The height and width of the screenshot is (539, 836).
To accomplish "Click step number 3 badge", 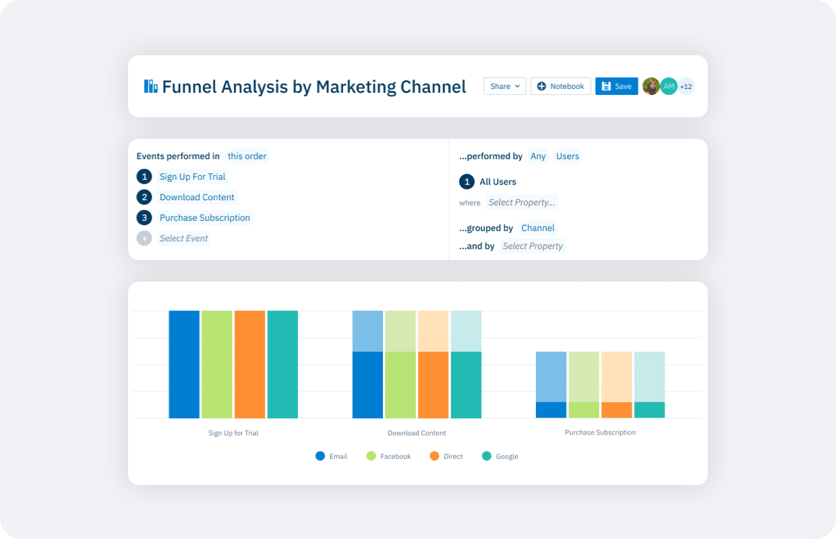I will 144,218.
